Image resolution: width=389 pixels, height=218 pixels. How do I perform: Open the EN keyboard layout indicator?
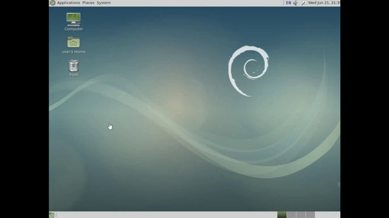288,3
